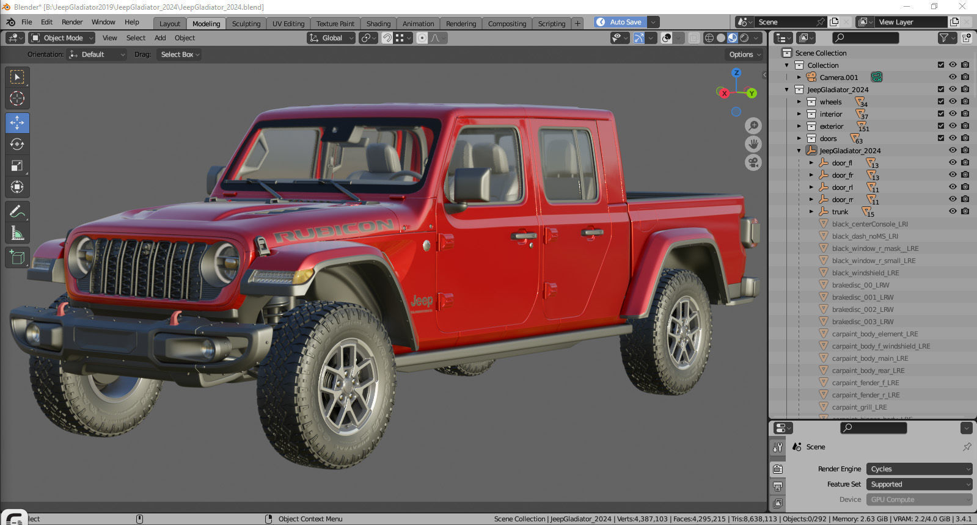
Task: Click the Scene name field
Action: pyautogui.click(x=784, y=22)
